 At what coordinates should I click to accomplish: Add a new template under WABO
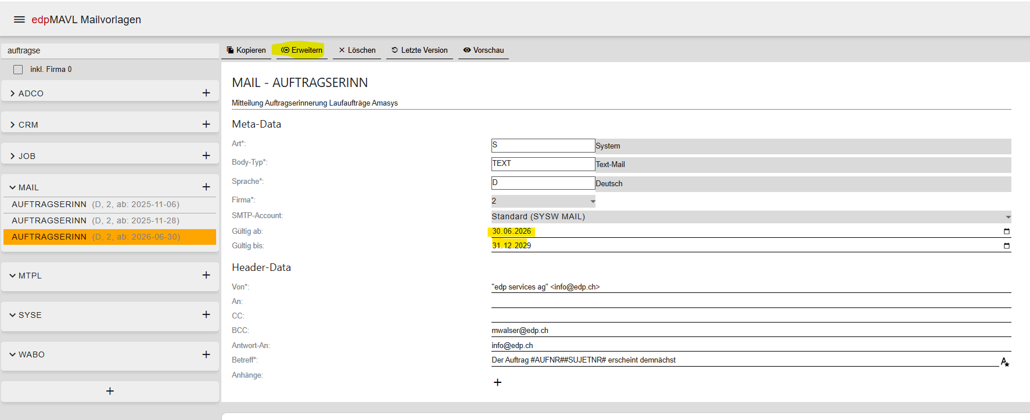pyautogui.click(x=206, y=354)
